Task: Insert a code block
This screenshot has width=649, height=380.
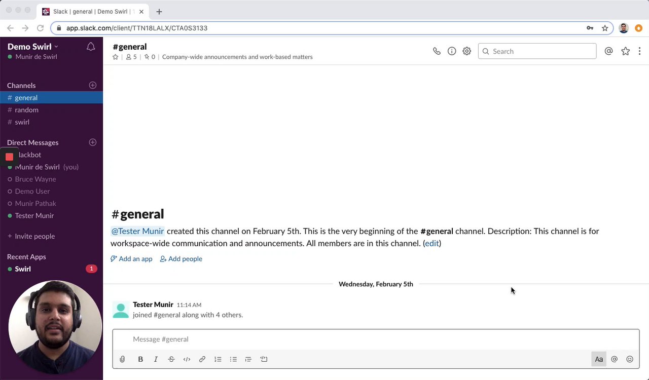Action: point(264,359)
